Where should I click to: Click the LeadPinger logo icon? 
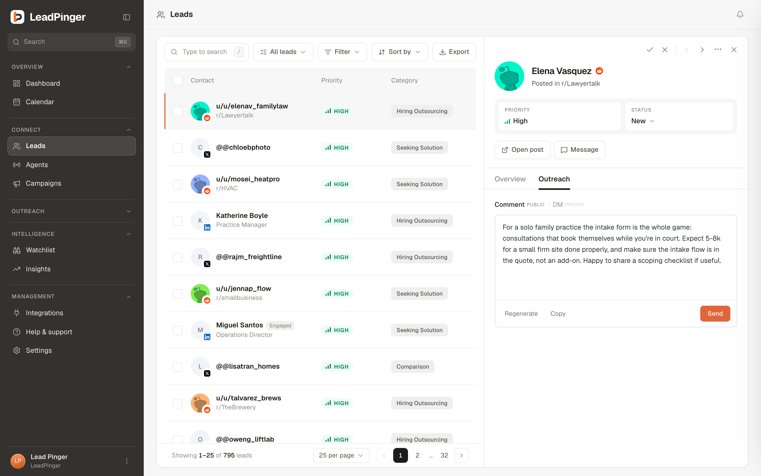click(x=17, y=17)
